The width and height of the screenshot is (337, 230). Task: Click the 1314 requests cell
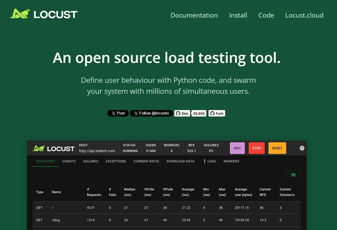click(91, 220)
